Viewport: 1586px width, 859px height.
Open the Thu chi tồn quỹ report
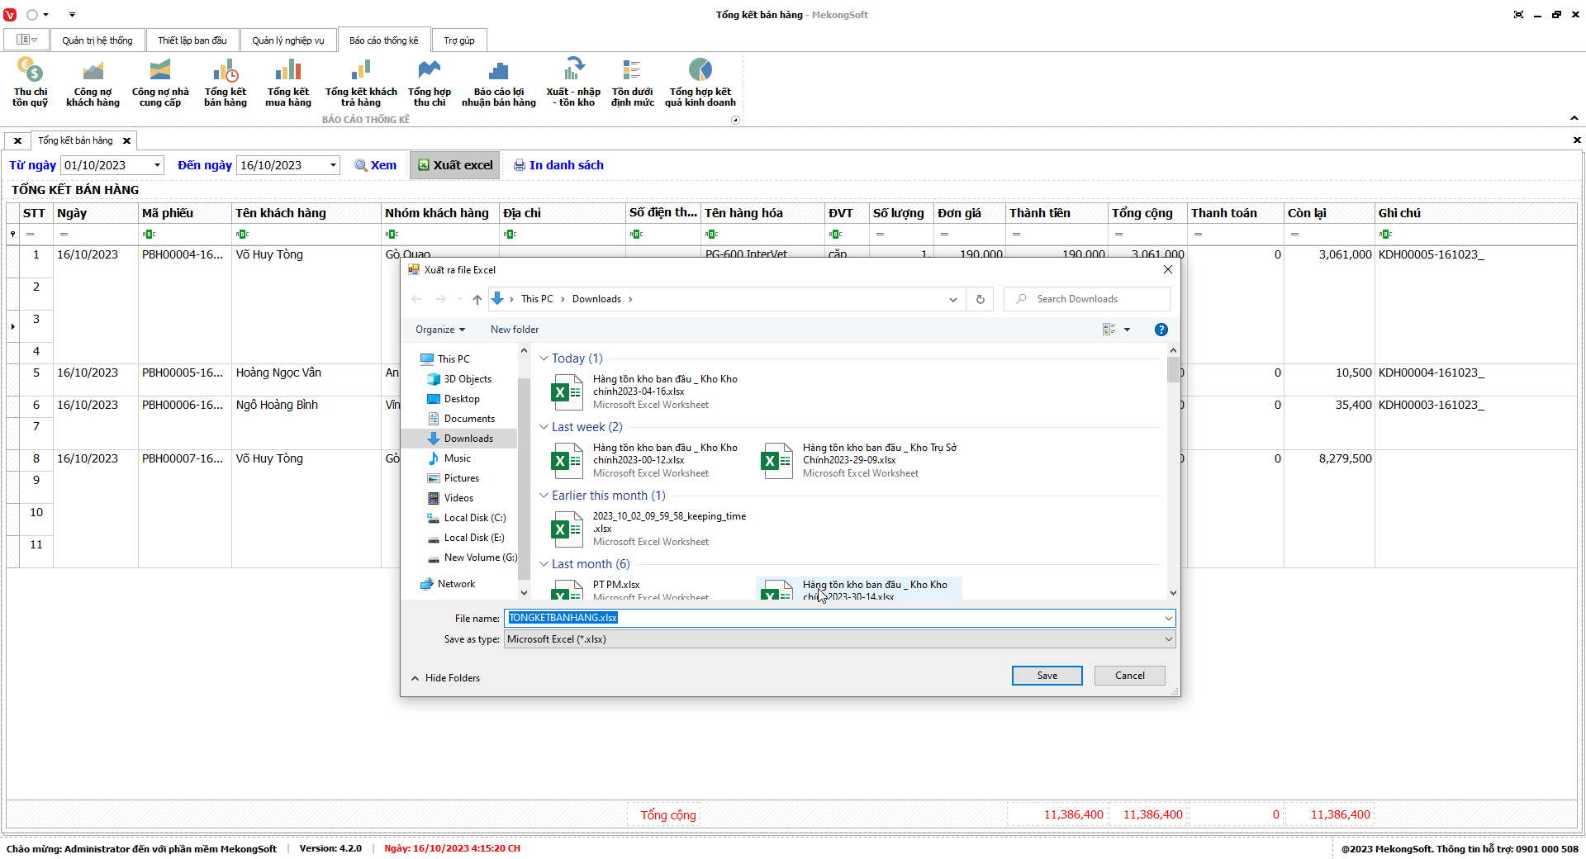30,83
